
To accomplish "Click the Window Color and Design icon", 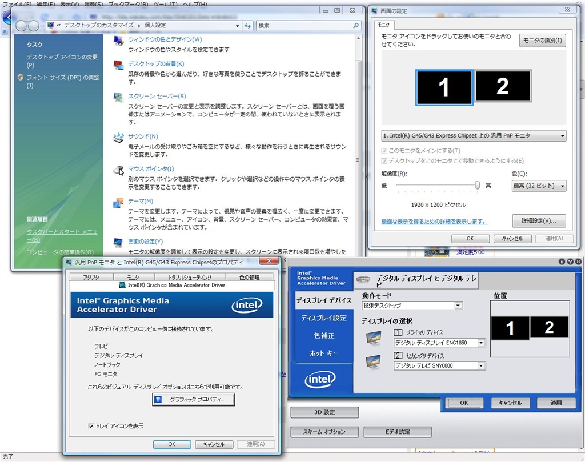I will tap(118, 41).
